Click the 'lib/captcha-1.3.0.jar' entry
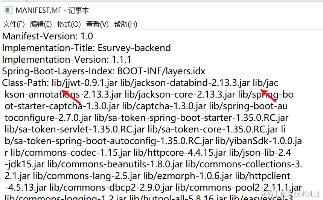 (164, 106)
